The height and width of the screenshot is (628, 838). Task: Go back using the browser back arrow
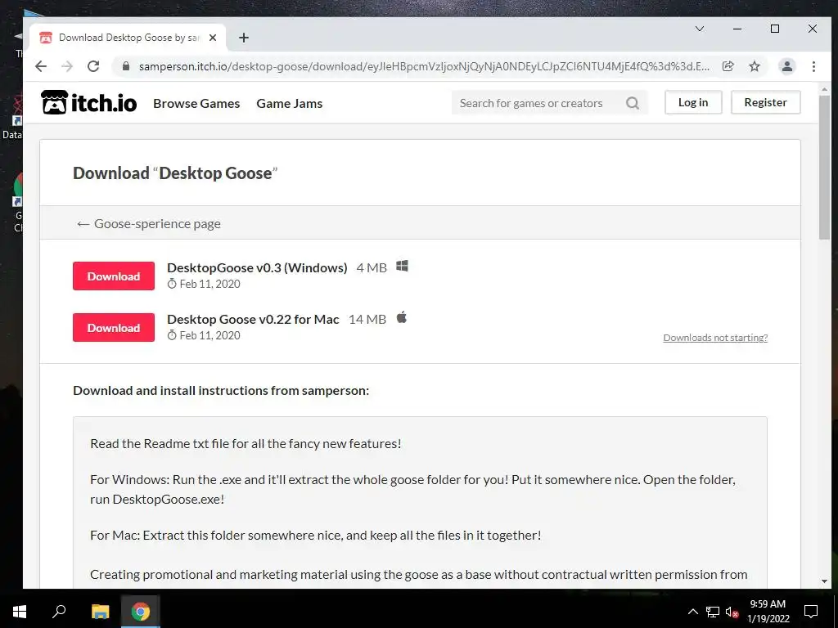(x=41, y=66)
